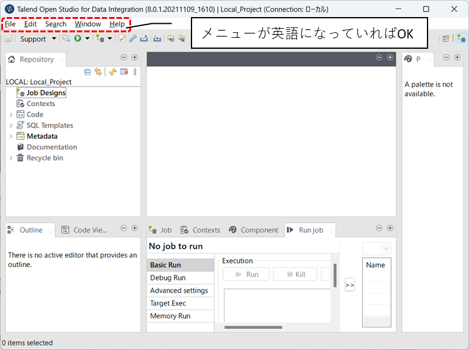The width and height of the screenshot is (469, 350).
Task: Expand the SQL Templates tree node
Action: (11, 126)
